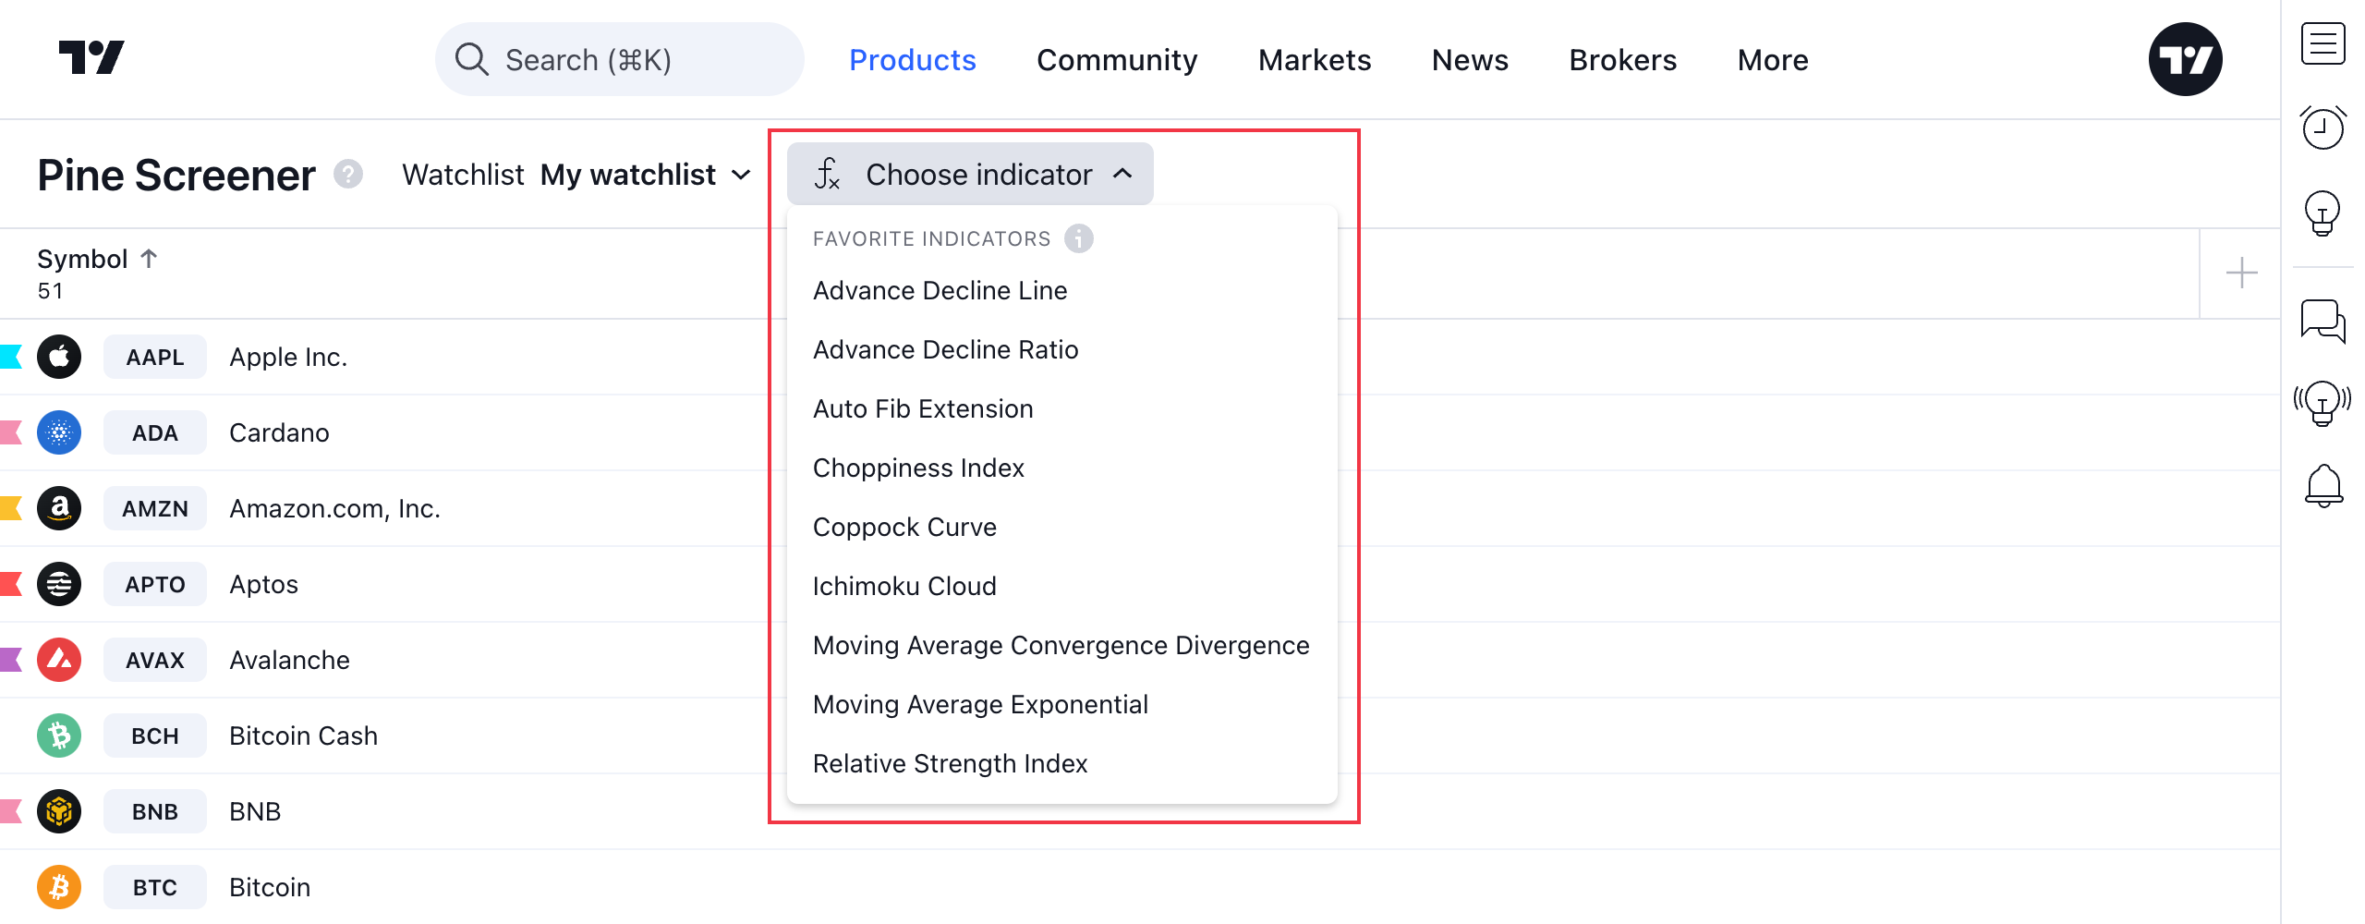Select Ichimoku Cloud indicator
Viewport: 2365px width, 924px height.
point(1062,586)
